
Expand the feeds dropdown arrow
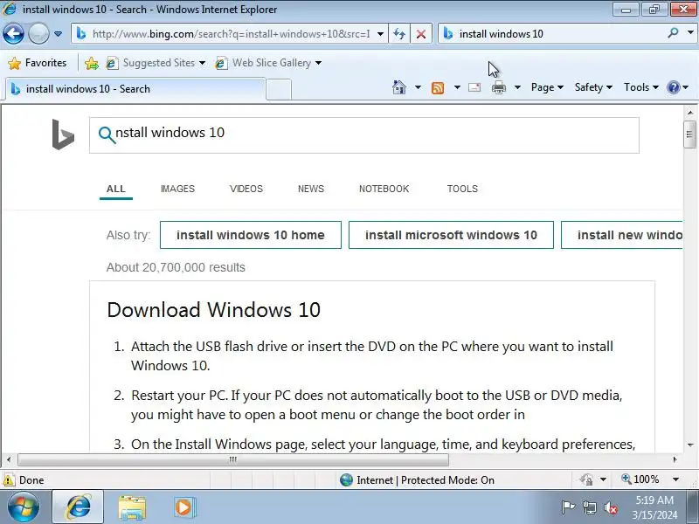click(457, 87)
